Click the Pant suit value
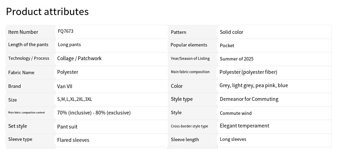 [x=67, y=127]
